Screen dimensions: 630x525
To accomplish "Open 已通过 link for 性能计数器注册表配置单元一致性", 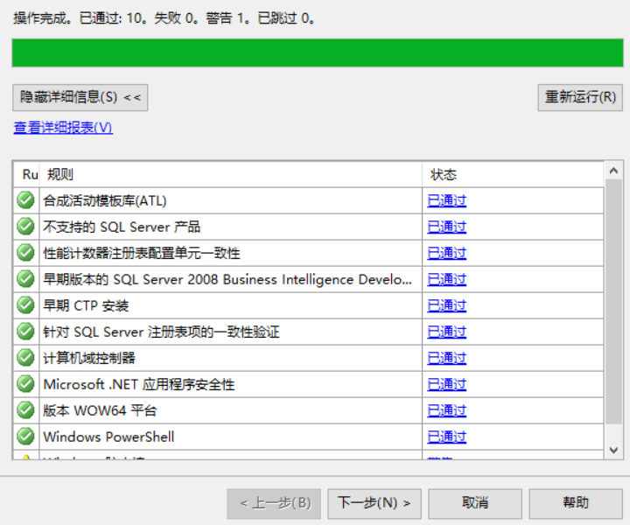I will pos(447,253).
